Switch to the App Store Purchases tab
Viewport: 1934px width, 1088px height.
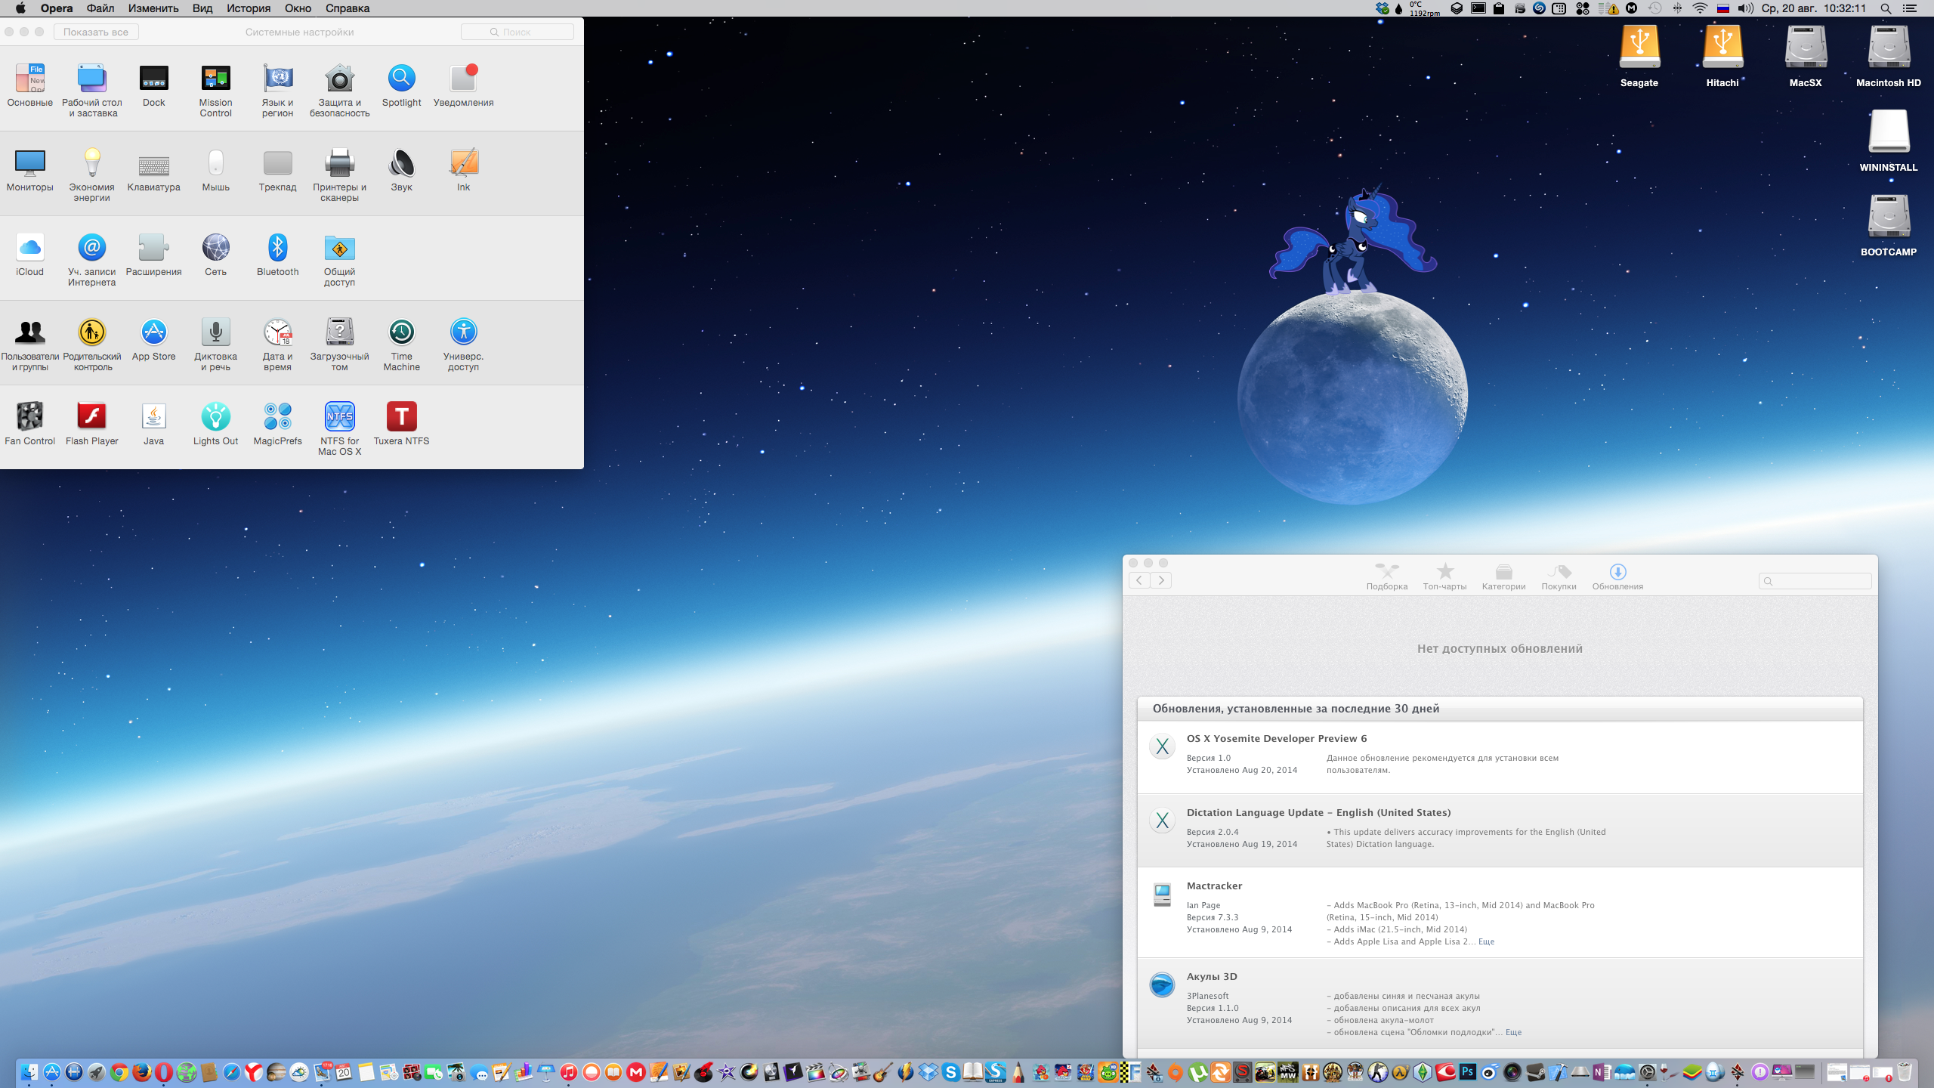pos(1559,576)
